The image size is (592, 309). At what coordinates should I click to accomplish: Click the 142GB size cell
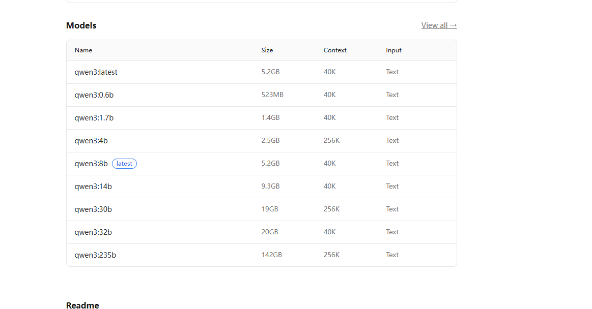tap(271, 255)
